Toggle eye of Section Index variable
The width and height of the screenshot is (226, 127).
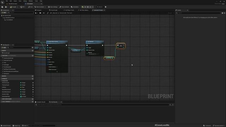(33, 94)
